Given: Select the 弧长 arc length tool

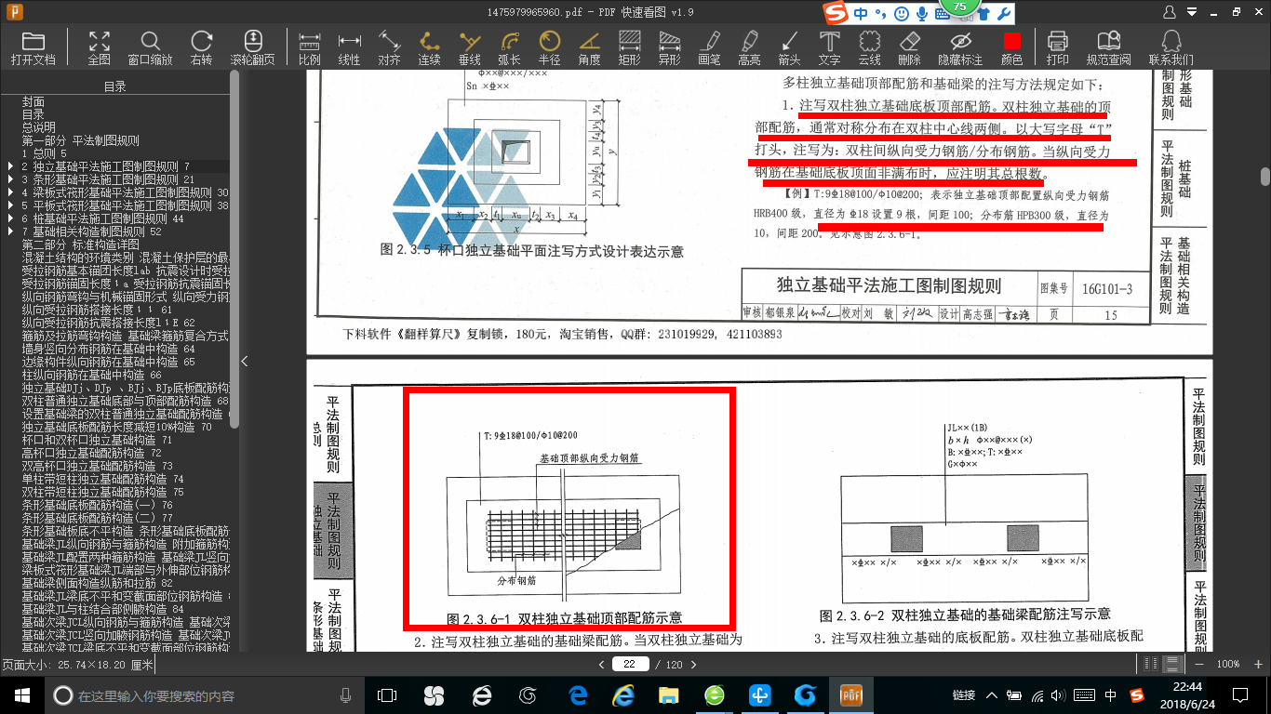Looking at the screenshot, I should pyautogui.click(x=509, y=47).
